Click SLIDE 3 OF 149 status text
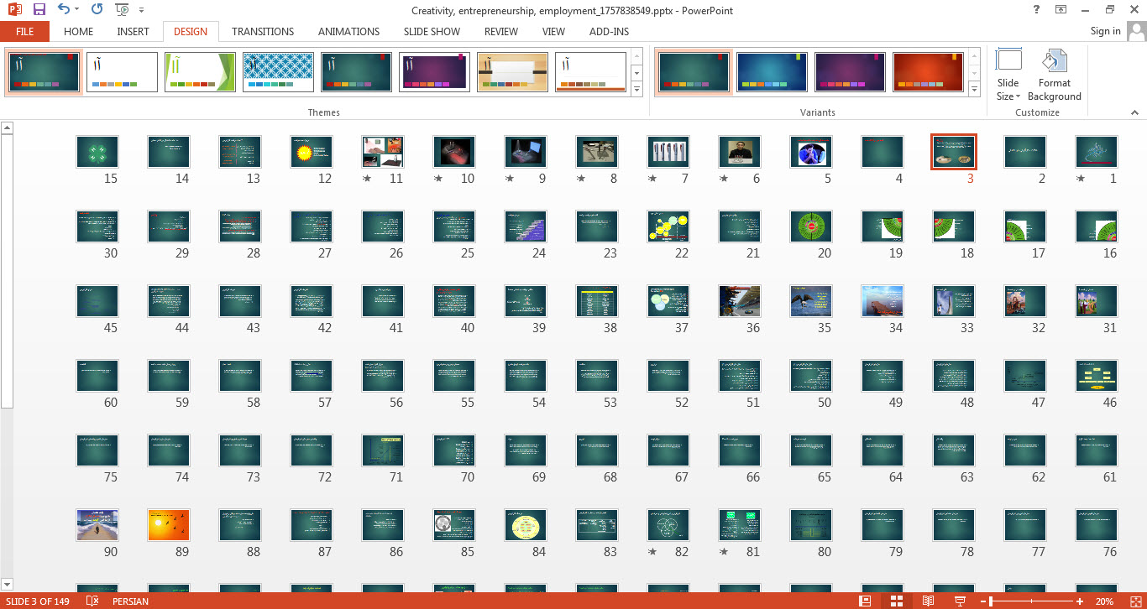 tap(39, 601)
